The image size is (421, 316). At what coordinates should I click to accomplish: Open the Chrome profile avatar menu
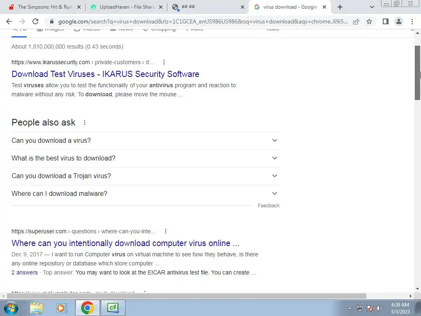pyautogui.click(x=399, y=21)
